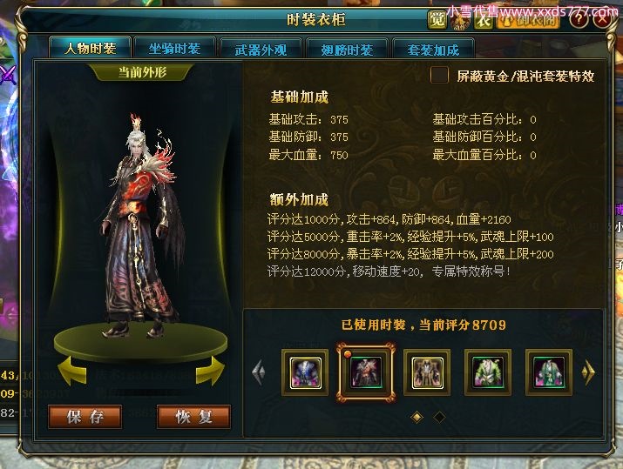The height and width of the screenshot is (469, 623).
Task: Choose the golden-brown costume icon
Action: pos(427,372)
